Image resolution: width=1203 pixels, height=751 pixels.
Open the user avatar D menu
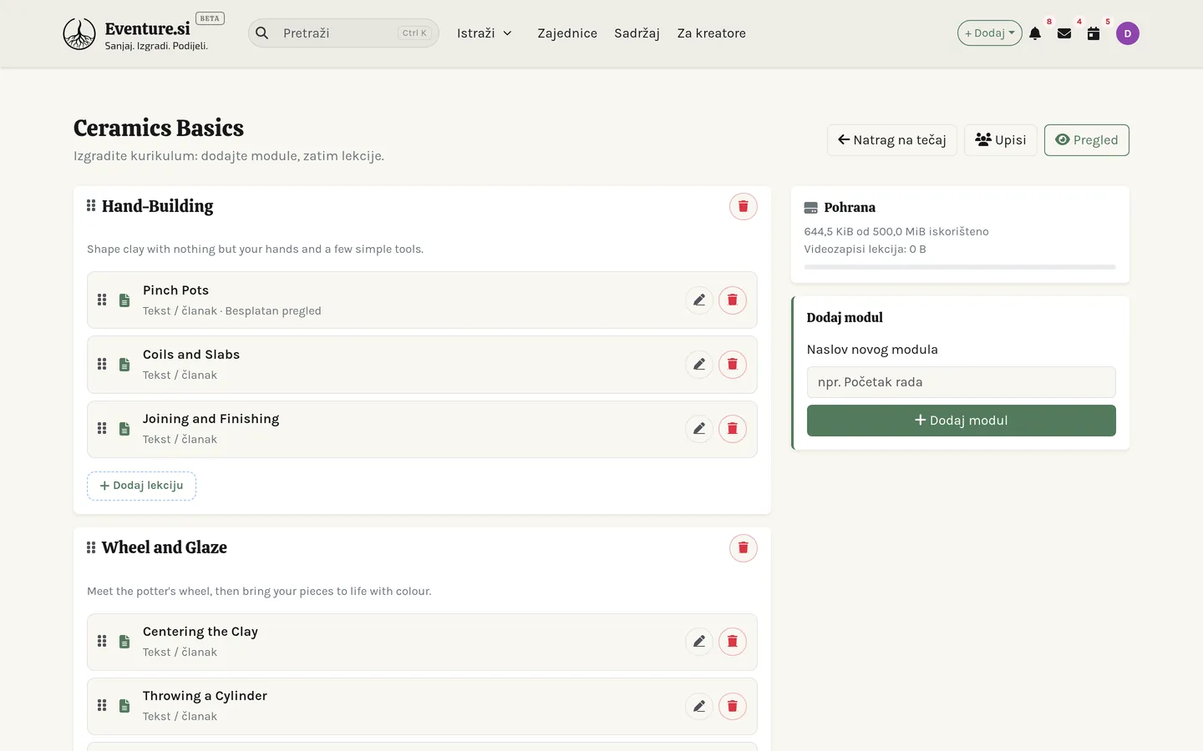point(1128,33)
